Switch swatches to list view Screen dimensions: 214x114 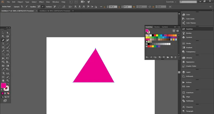pos(174,31)
